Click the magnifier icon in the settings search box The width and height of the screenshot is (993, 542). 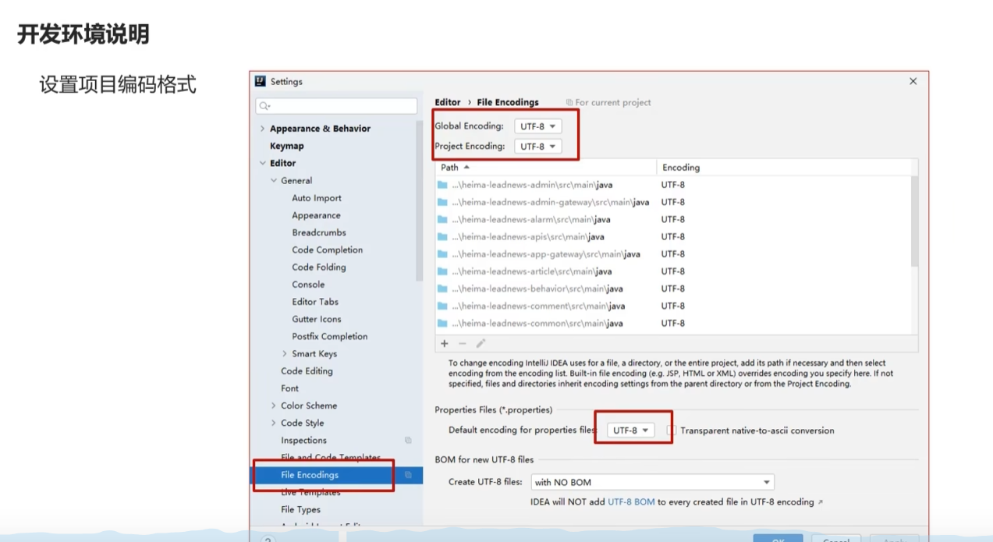[264, 106]
